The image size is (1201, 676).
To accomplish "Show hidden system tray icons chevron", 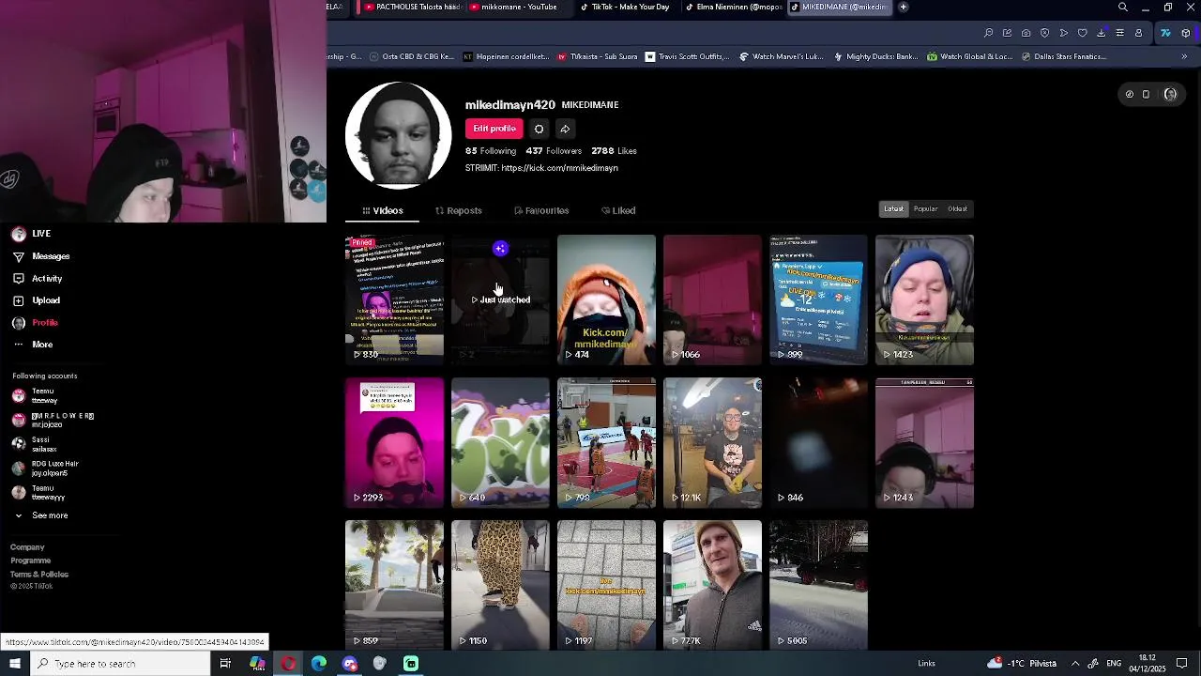I will pyautogui.click(x=1075, y=664).
